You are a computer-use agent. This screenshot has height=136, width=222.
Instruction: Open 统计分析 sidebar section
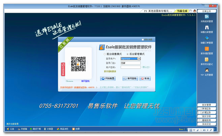pos(207,116)
